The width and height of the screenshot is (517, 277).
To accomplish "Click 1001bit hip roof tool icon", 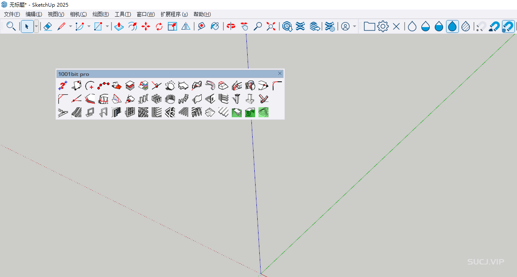I will 210,112.
